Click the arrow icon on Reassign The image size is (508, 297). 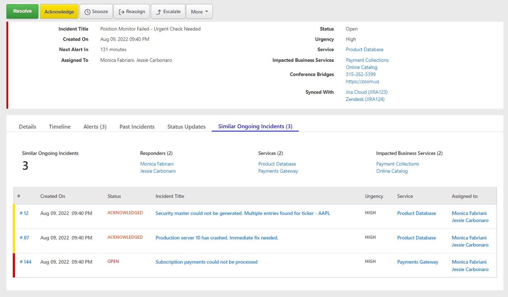tap(121, 12)
